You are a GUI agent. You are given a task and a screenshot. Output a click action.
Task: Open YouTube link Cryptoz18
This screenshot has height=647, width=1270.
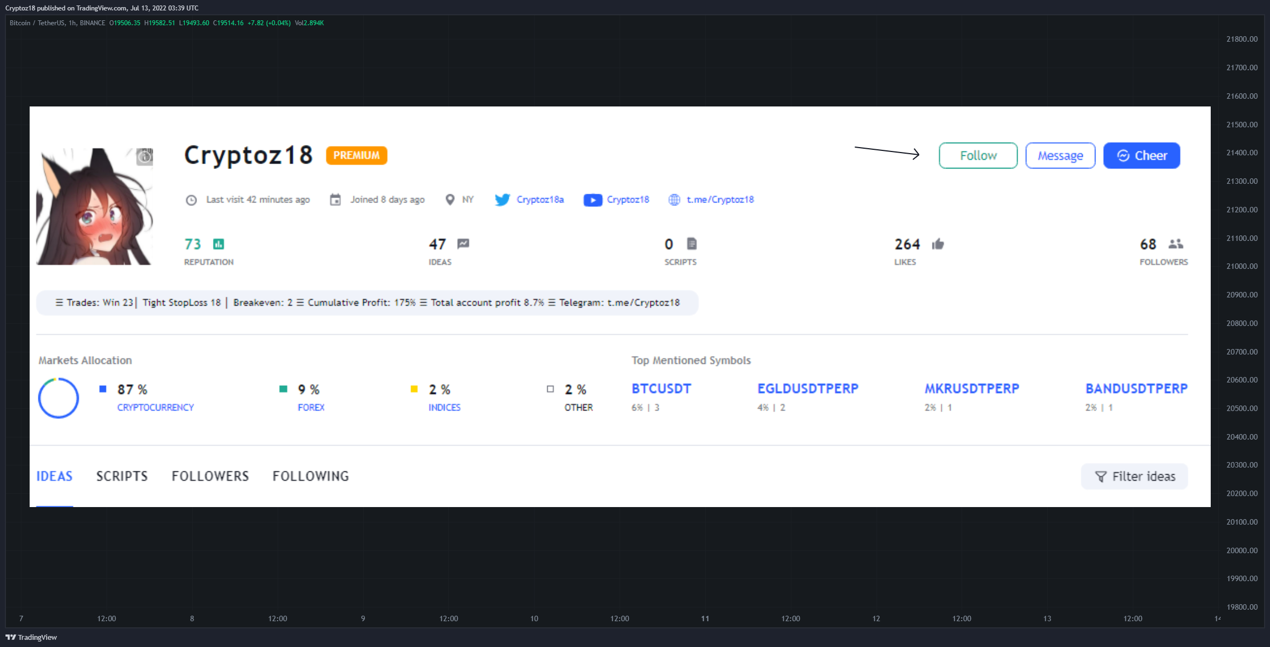tap(628, 199)
